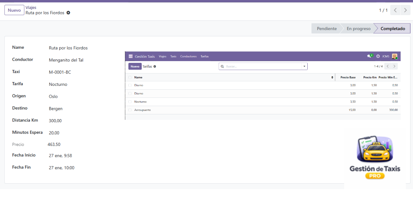Open the chat messages icon with badge 2

coord(369,56)
